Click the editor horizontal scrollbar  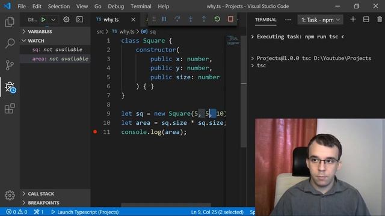[x=166, y=205]
